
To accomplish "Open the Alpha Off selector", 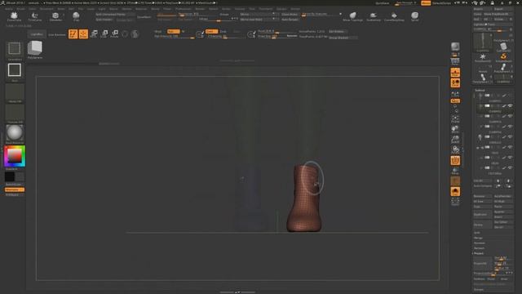I will 15,93.
